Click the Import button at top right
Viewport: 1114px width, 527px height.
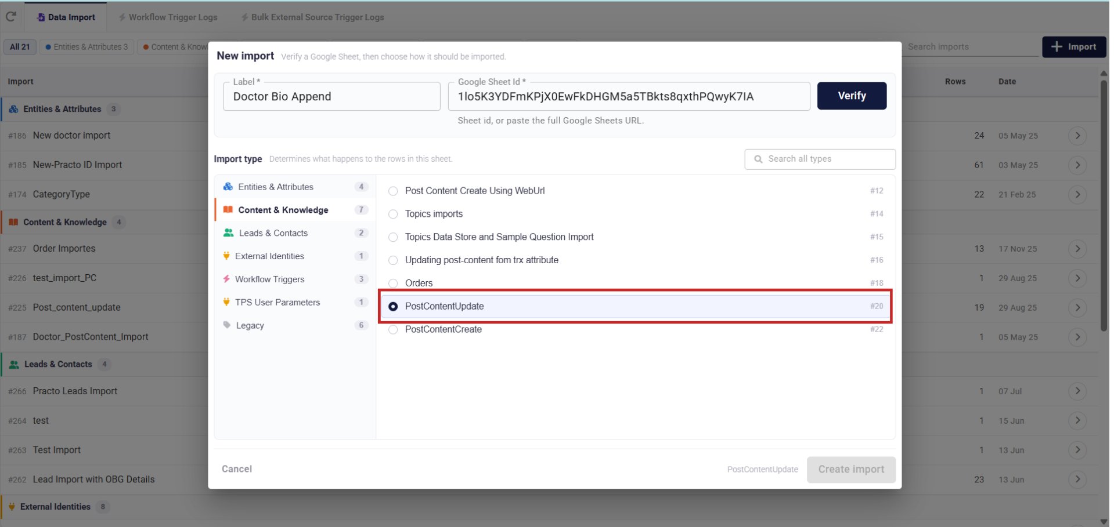(x=1074, y=47)
